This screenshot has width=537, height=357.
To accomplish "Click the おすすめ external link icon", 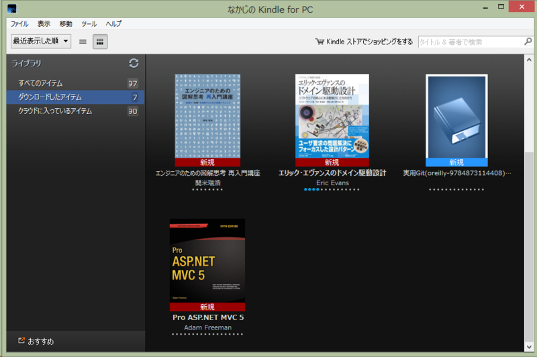I will [21, 340].
